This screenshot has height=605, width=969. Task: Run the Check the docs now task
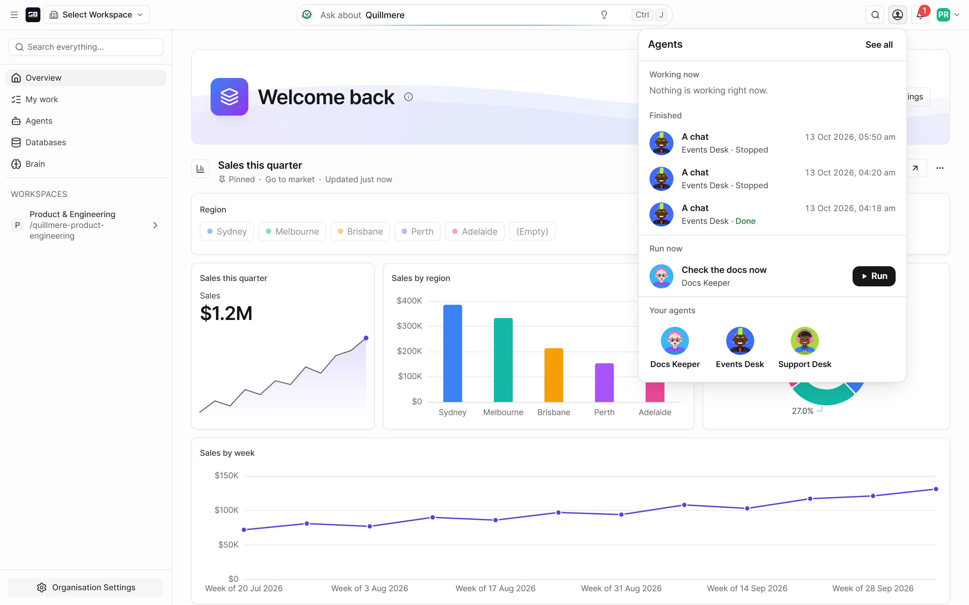[874, 276]
